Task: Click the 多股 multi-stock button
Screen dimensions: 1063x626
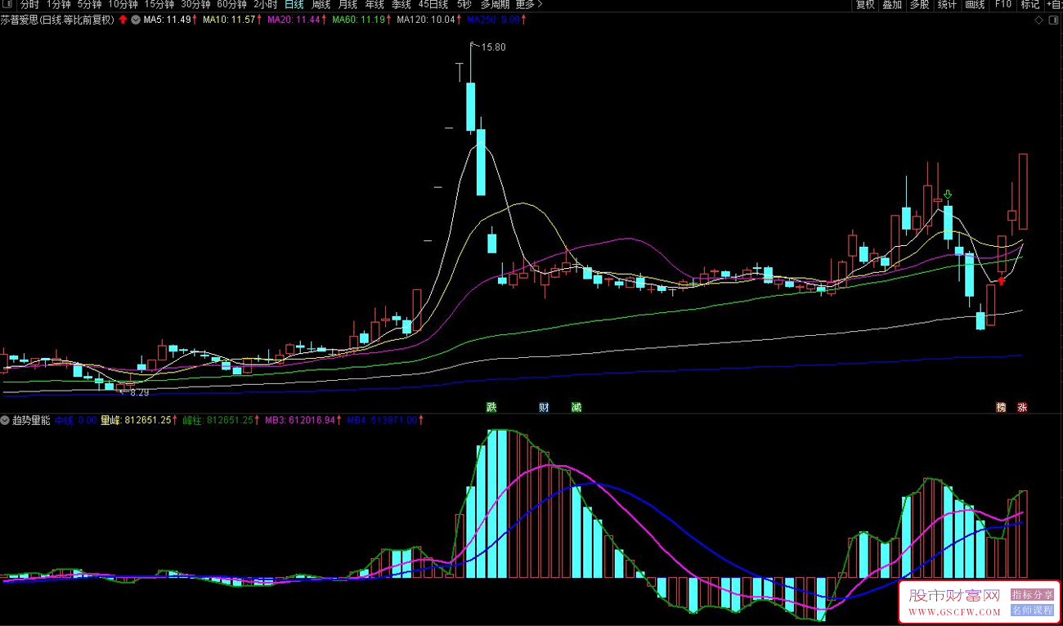Action: (919, 5)
